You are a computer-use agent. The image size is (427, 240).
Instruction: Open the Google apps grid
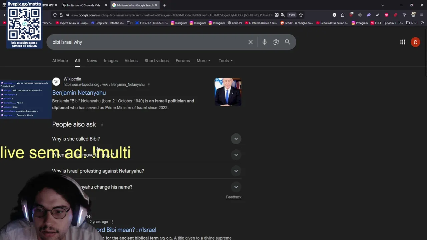point(403,42)
